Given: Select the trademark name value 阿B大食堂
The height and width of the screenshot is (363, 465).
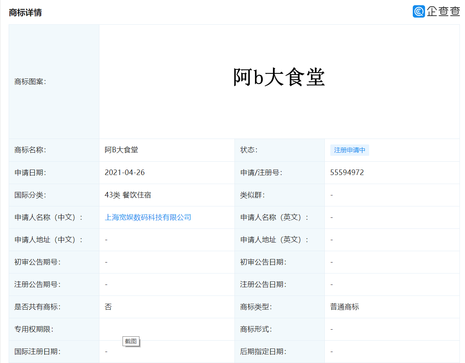Looking at the screenshot, I should (x=121, y=150).
